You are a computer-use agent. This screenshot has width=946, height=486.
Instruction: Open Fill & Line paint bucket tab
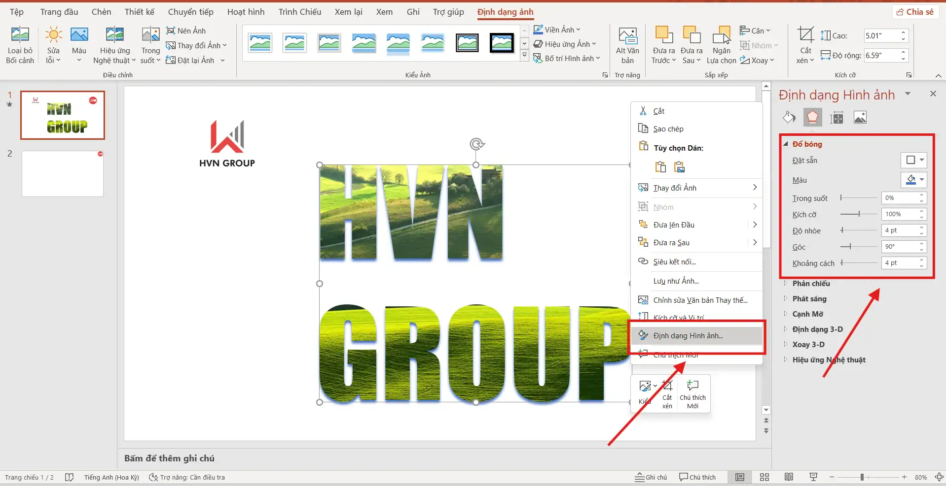pos(789,117)
